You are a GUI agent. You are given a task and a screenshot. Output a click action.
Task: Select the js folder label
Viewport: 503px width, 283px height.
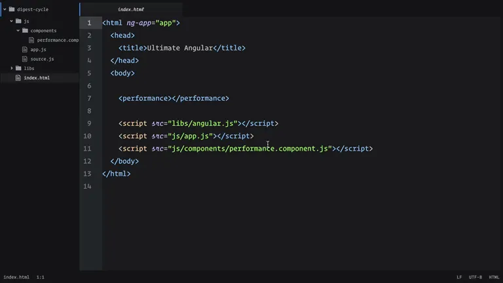point(26,21)
